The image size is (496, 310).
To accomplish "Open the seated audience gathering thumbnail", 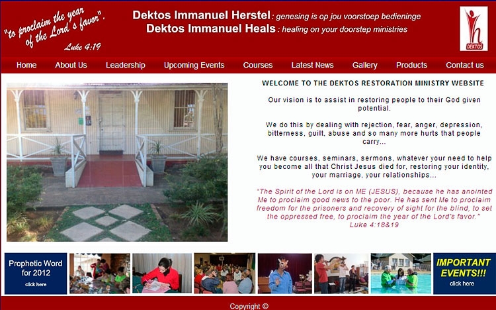I will (x=225, y=273).
